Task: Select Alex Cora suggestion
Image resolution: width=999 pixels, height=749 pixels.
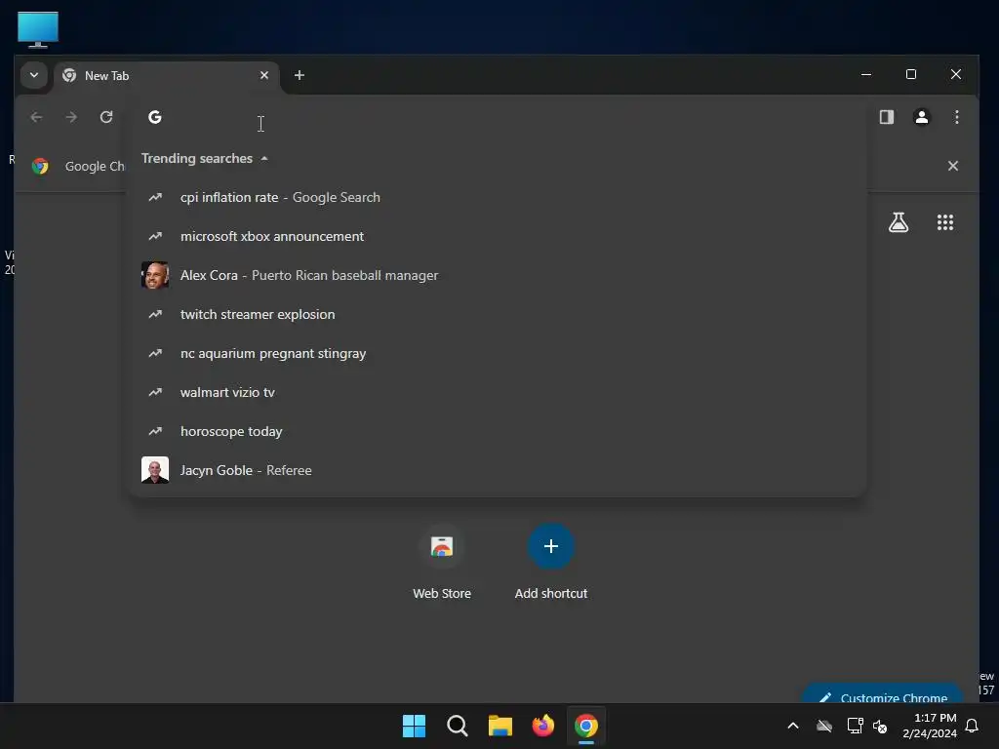Action: 498,275
